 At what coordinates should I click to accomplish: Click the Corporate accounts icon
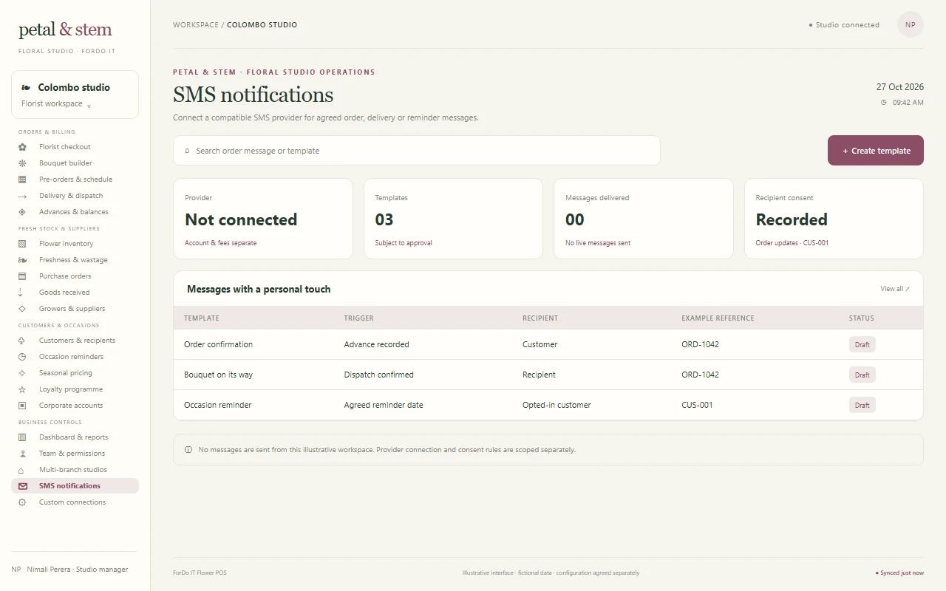click(x=22, y=406)
